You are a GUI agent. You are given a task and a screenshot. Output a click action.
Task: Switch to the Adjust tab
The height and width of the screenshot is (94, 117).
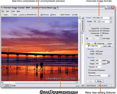point(109,43)
